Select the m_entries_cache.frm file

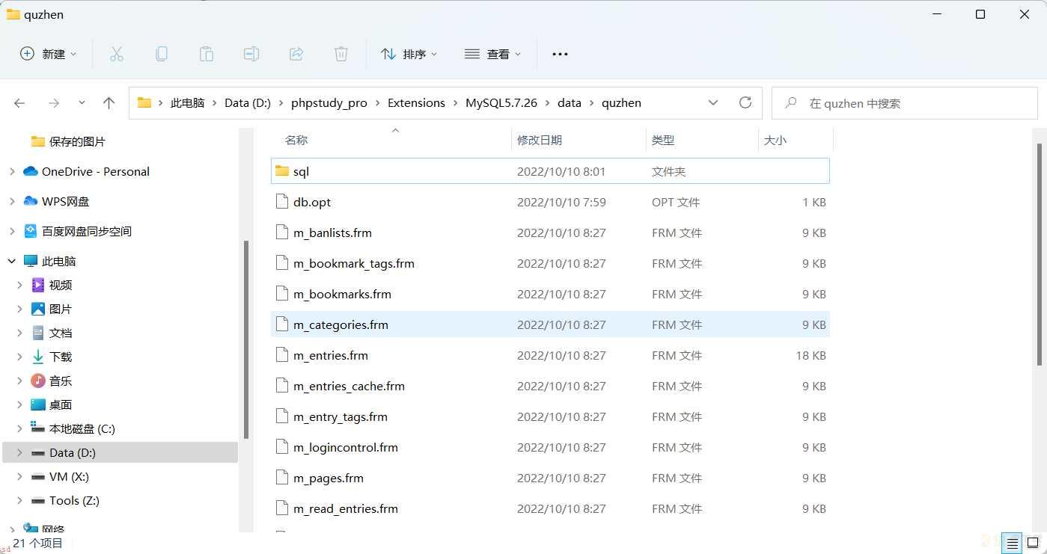tap(550, 386)
